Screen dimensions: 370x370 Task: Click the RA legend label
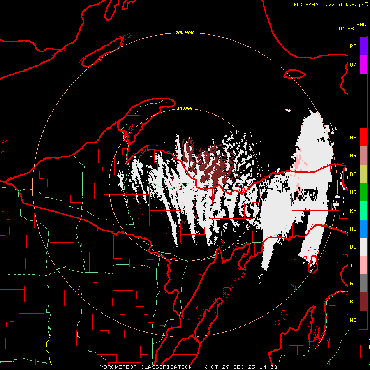(353, 211)
